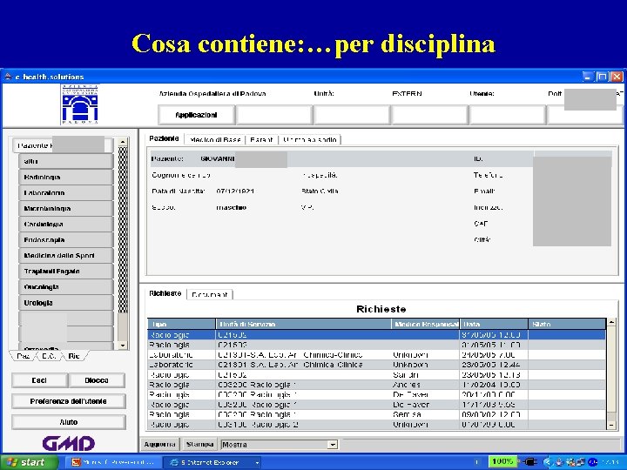Click the requests table scroll down arrow
This screenshot has height=470, width=627.
(611, 426)
